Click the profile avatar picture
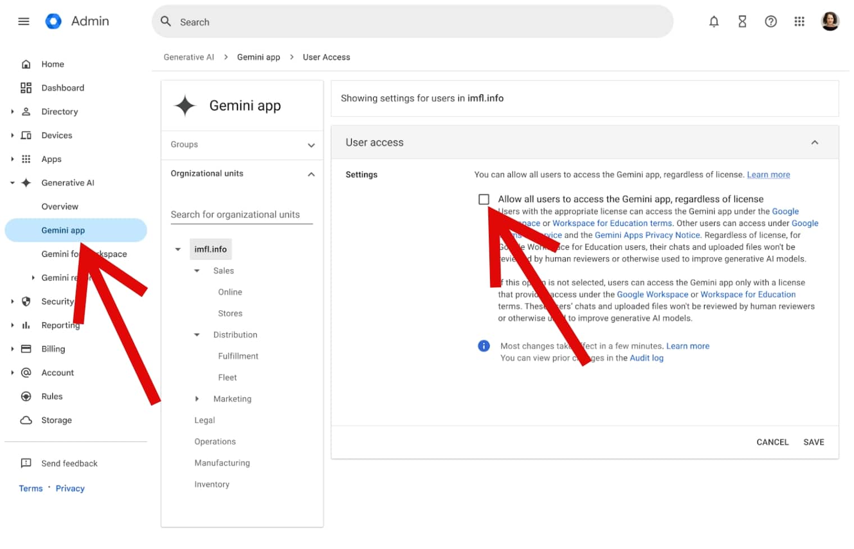 point(830,21)
